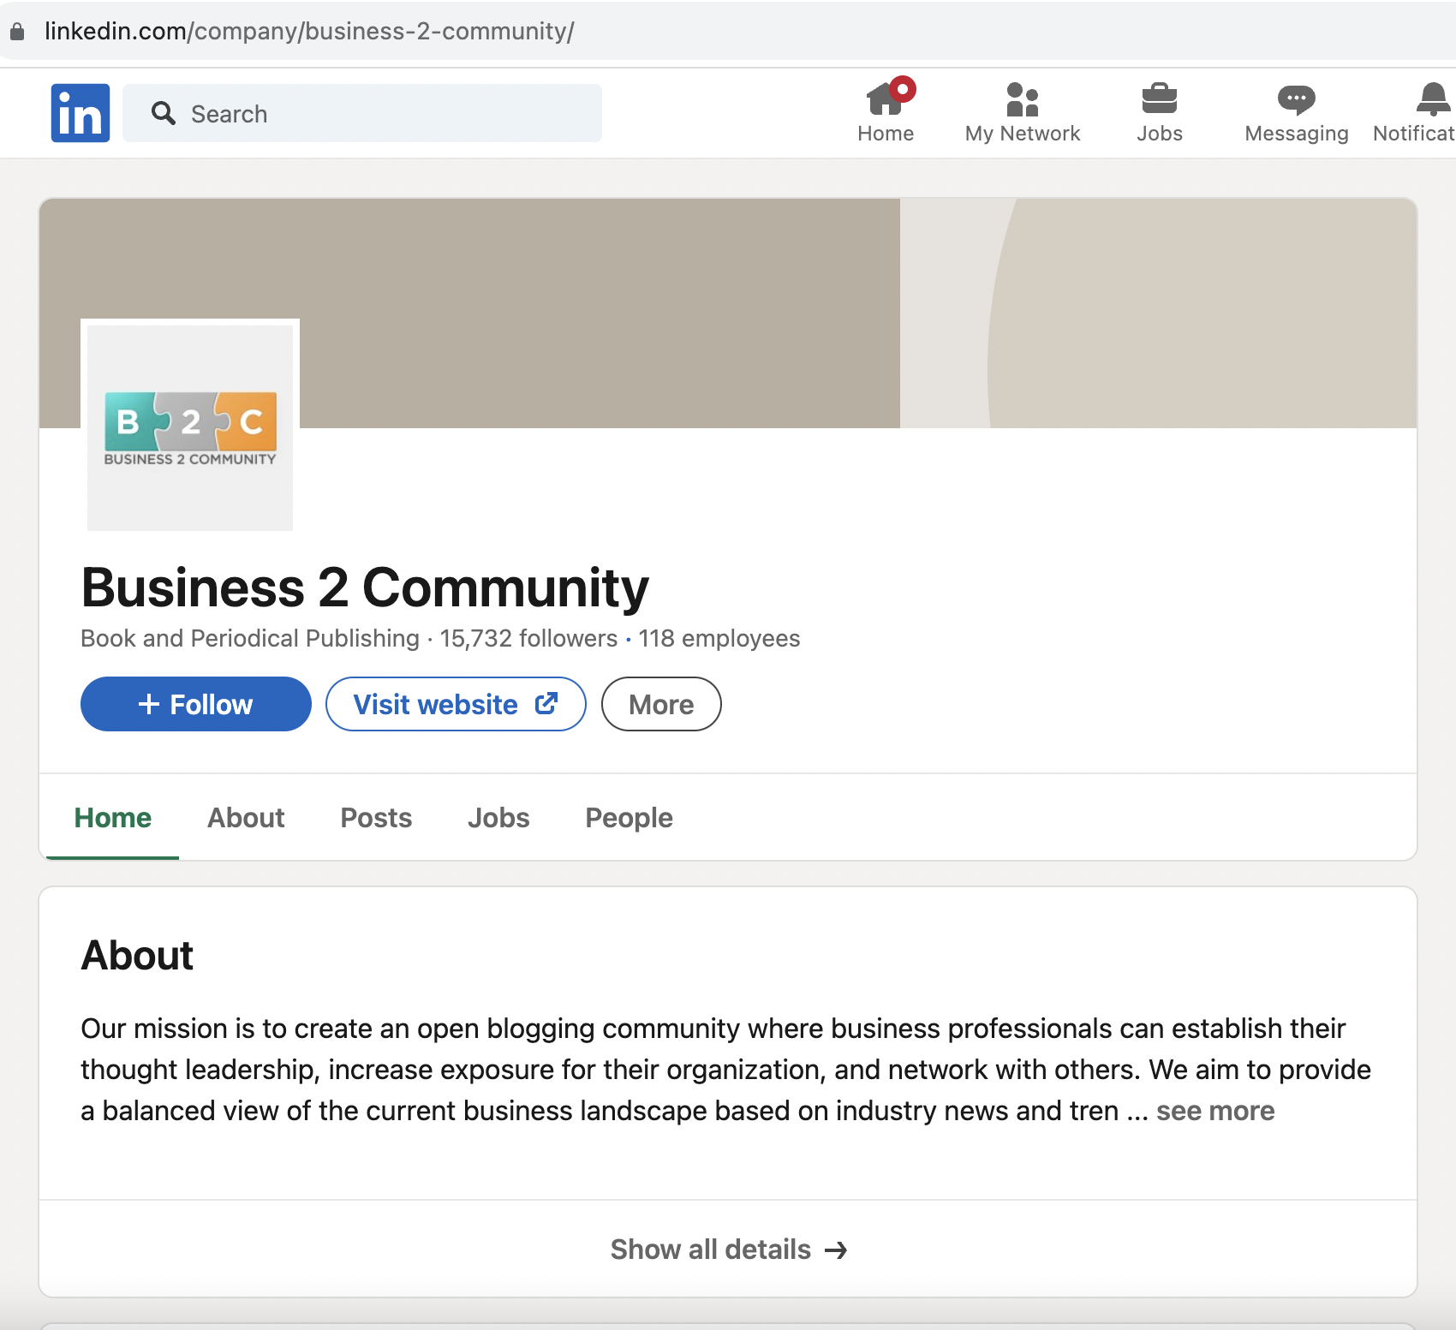The width and height of the screenshot is (1456, 1330).
Task: Click inside the Search input field
Action: 362,113
